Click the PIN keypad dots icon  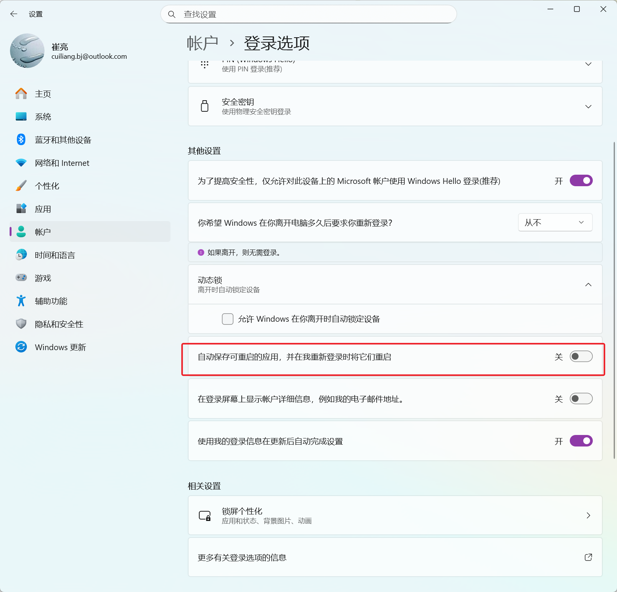tap(205, 64)
